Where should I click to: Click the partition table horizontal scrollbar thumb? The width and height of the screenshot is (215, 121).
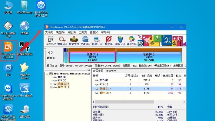point(124,102)
